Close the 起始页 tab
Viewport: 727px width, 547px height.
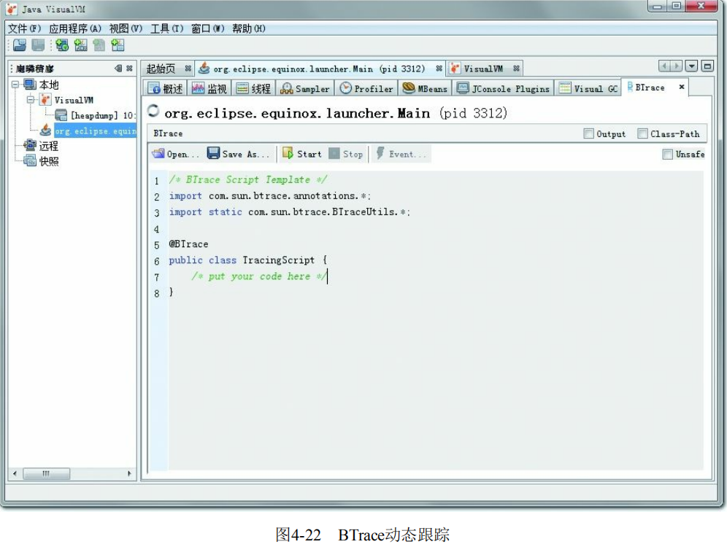tap(188, 69)
